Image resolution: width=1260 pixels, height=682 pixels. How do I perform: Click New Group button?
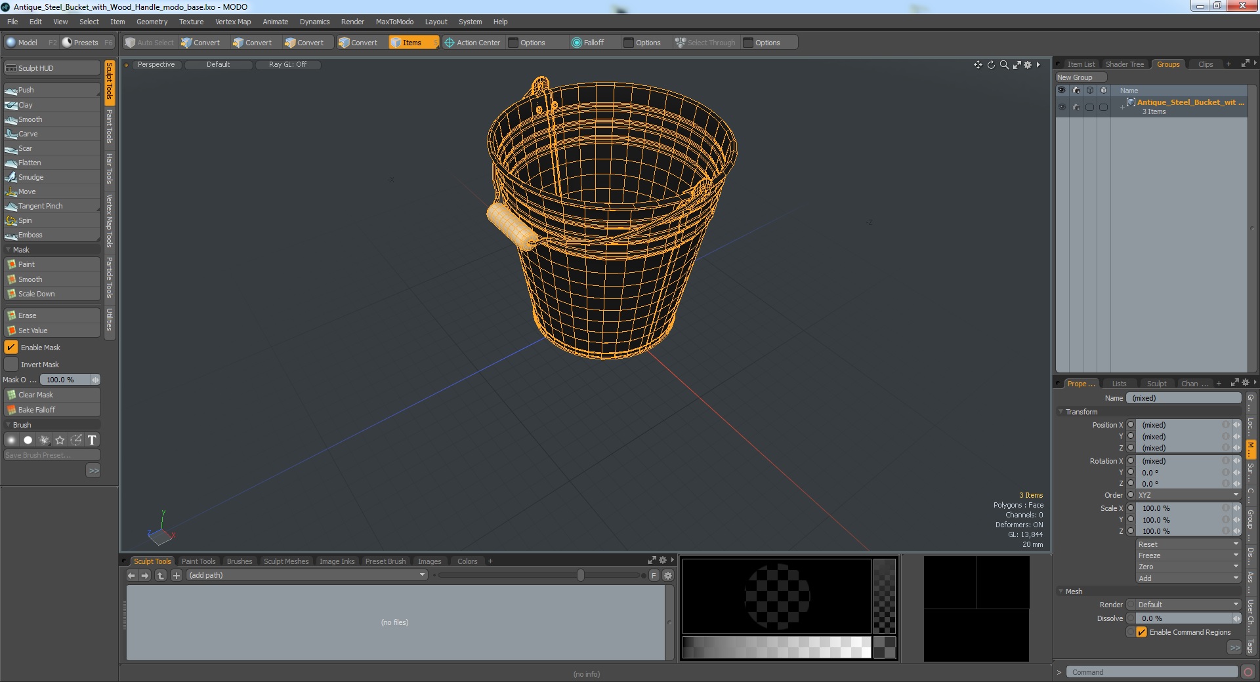1080,77
